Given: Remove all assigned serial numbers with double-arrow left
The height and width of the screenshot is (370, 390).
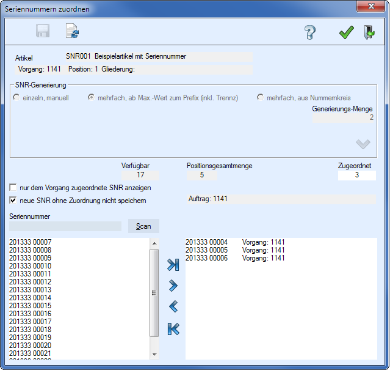Looking at the screenshot, I should [x=173, y=328].
